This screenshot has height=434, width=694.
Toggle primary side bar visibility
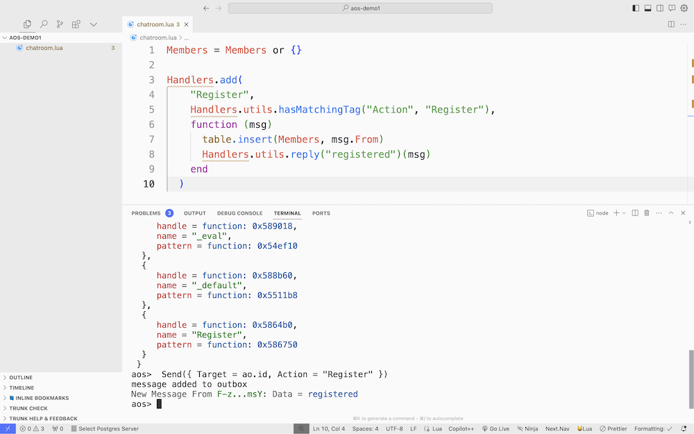coord(636,8)
